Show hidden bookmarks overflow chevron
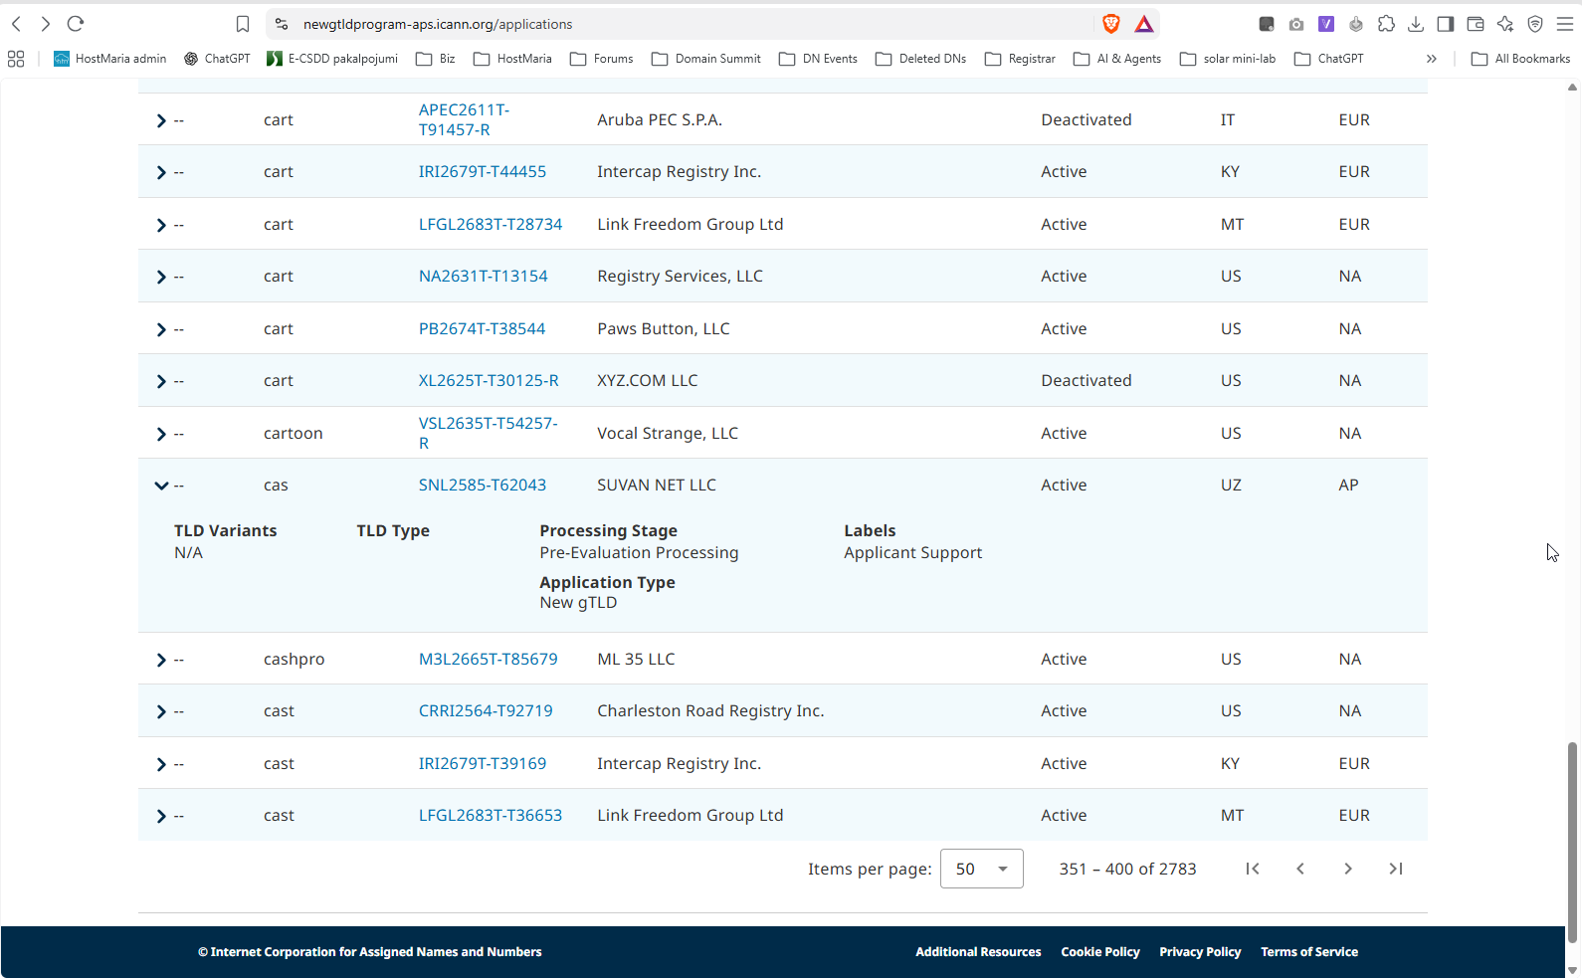1582x978 pixels. click(1431, 59)
